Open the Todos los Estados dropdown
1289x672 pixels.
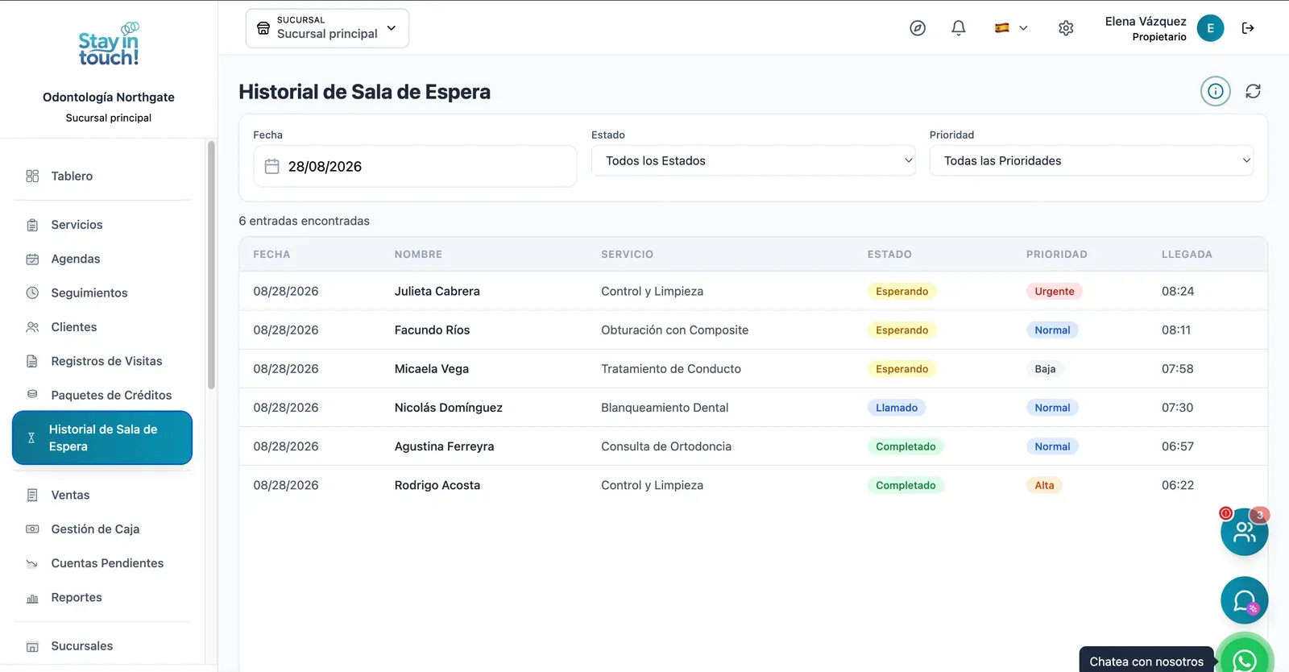pos(753,160)
